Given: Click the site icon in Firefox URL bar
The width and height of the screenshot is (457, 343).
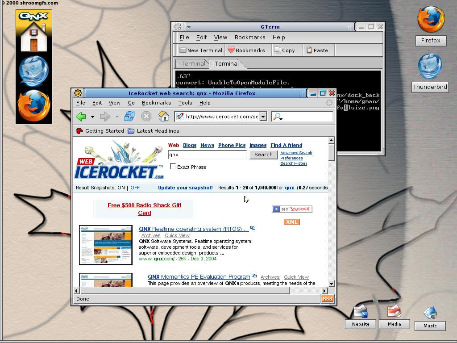Looking at the screenshot, I should click(x=180, y=117).
